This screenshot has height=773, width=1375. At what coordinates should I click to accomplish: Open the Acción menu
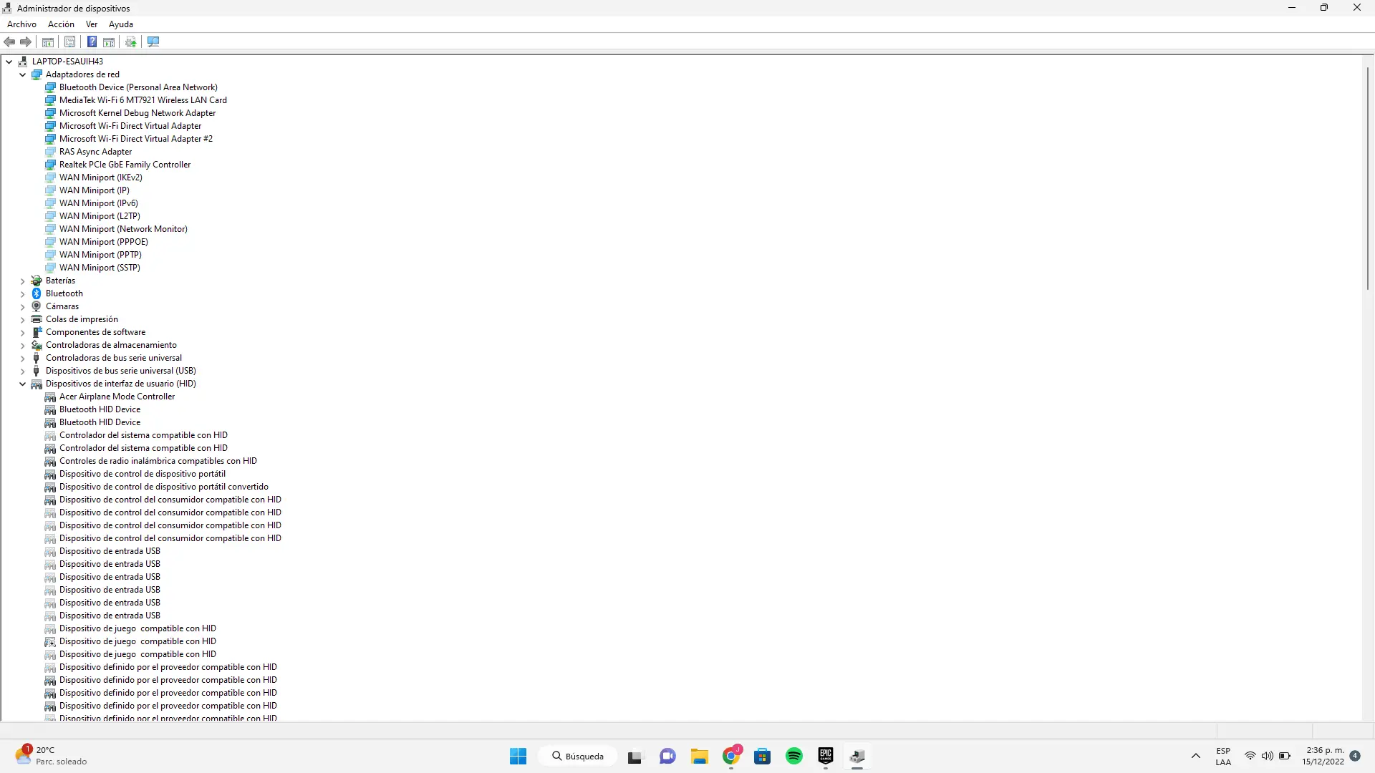click(61, 24)
